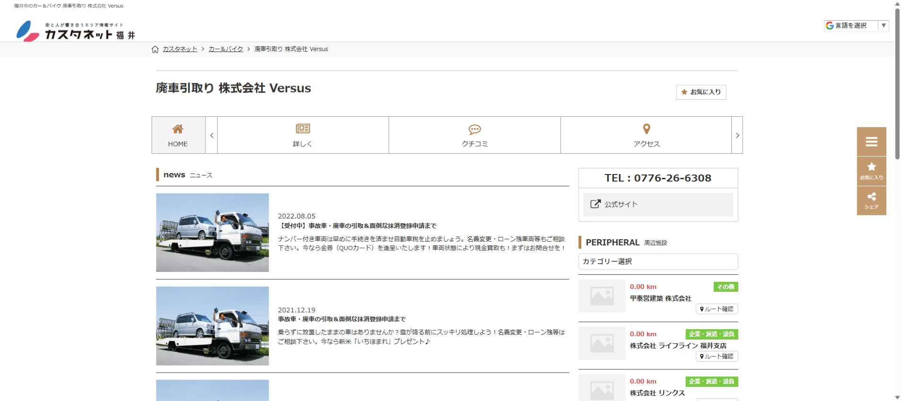Click the Kasutanet Fukui site logo
The height and width of the screenshot is (401, 901).
point(76,31)
